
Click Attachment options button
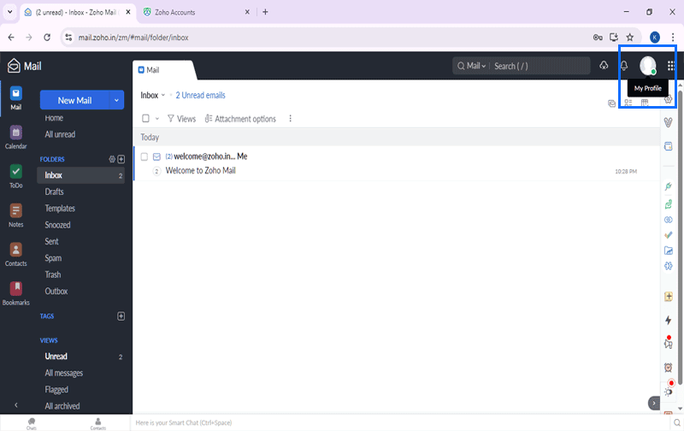coord(240,119)
